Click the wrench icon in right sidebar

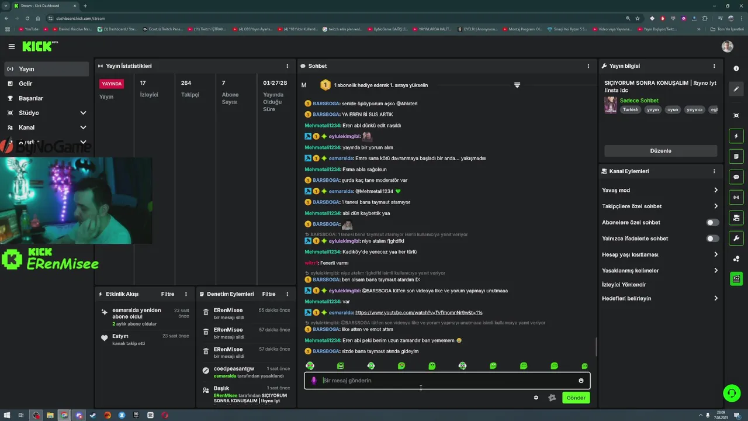[736, 239]
